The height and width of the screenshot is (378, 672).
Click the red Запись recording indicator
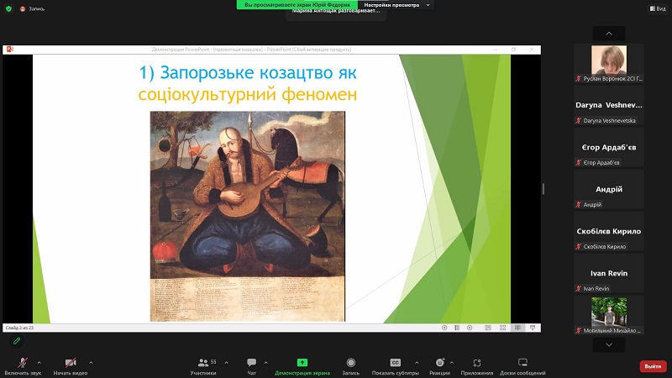click(32, 8)
